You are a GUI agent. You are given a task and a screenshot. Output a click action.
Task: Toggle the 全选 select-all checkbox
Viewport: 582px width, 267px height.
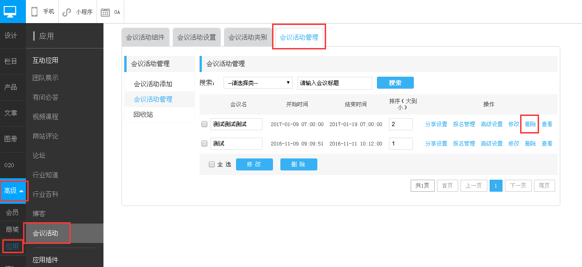212,164
